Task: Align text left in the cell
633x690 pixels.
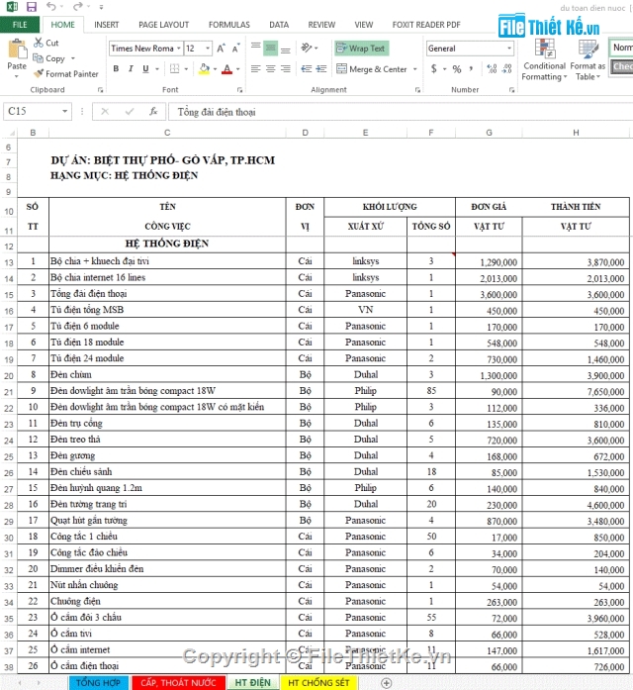Action: pyautogui.click(x=255, y=69)
